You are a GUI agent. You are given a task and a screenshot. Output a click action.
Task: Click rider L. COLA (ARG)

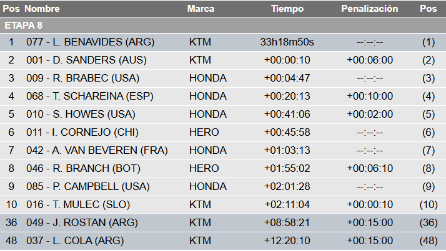[x=75, y=240]
